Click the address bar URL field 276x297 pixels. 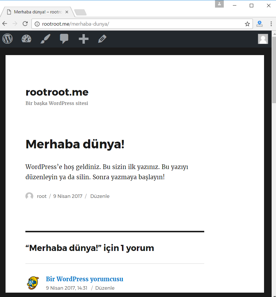[x=142, y=24]
